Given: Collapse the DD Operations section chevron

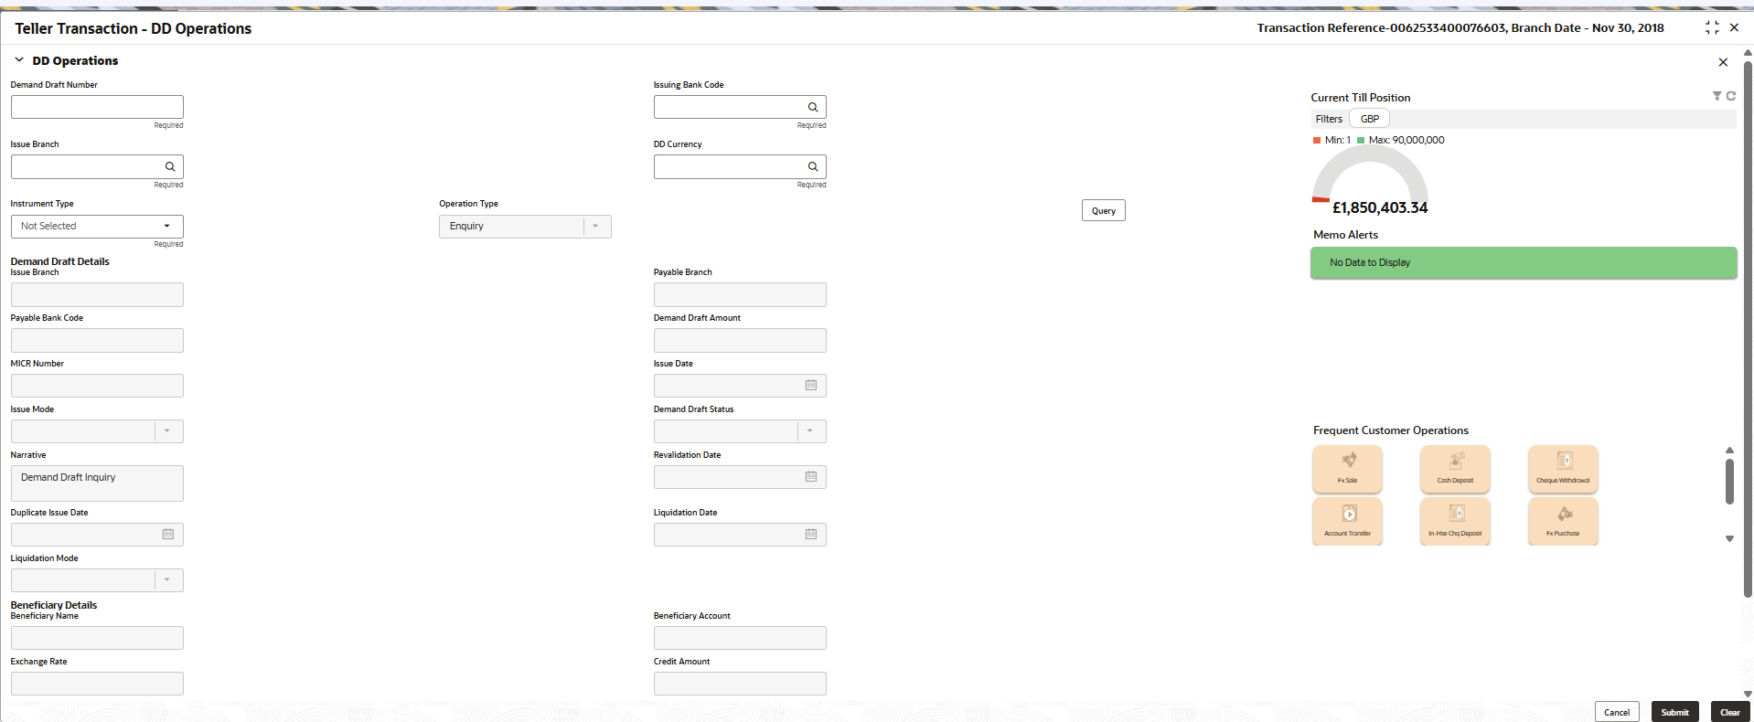Looking at the screenshot, I should [19, 60].
